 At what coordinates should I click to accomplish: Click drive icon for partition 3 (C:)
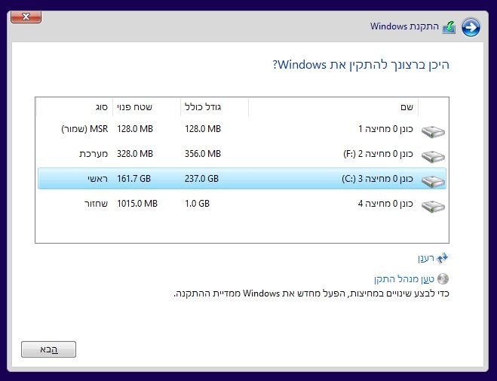point(433,181)
